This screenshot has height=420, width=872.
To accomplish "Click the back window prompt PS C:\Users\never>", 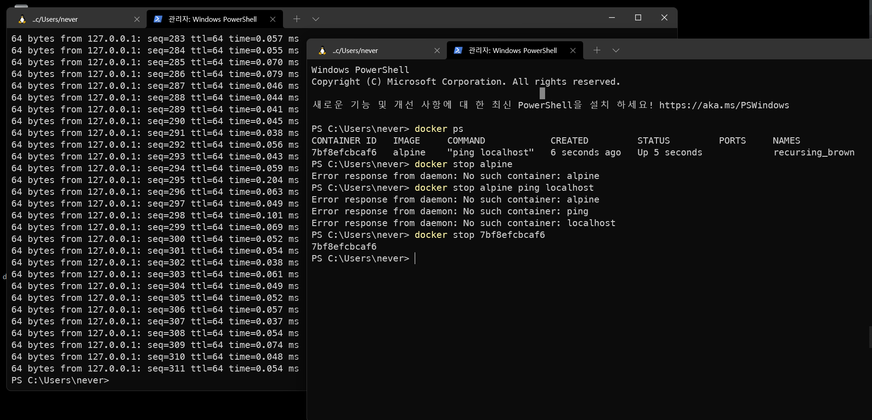I will [60, 380].
